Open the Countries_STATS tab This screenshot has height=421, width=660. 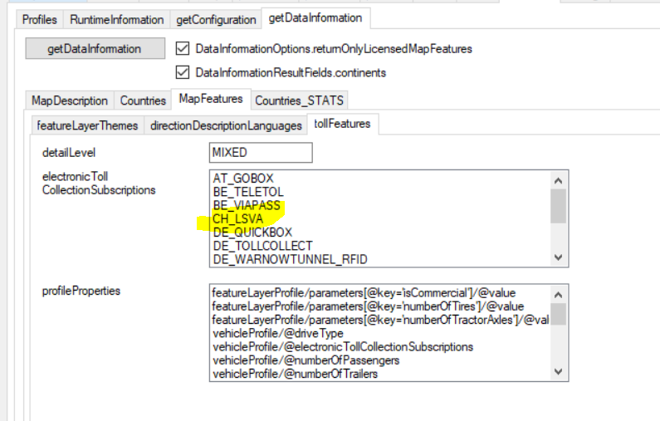point(299,100)
